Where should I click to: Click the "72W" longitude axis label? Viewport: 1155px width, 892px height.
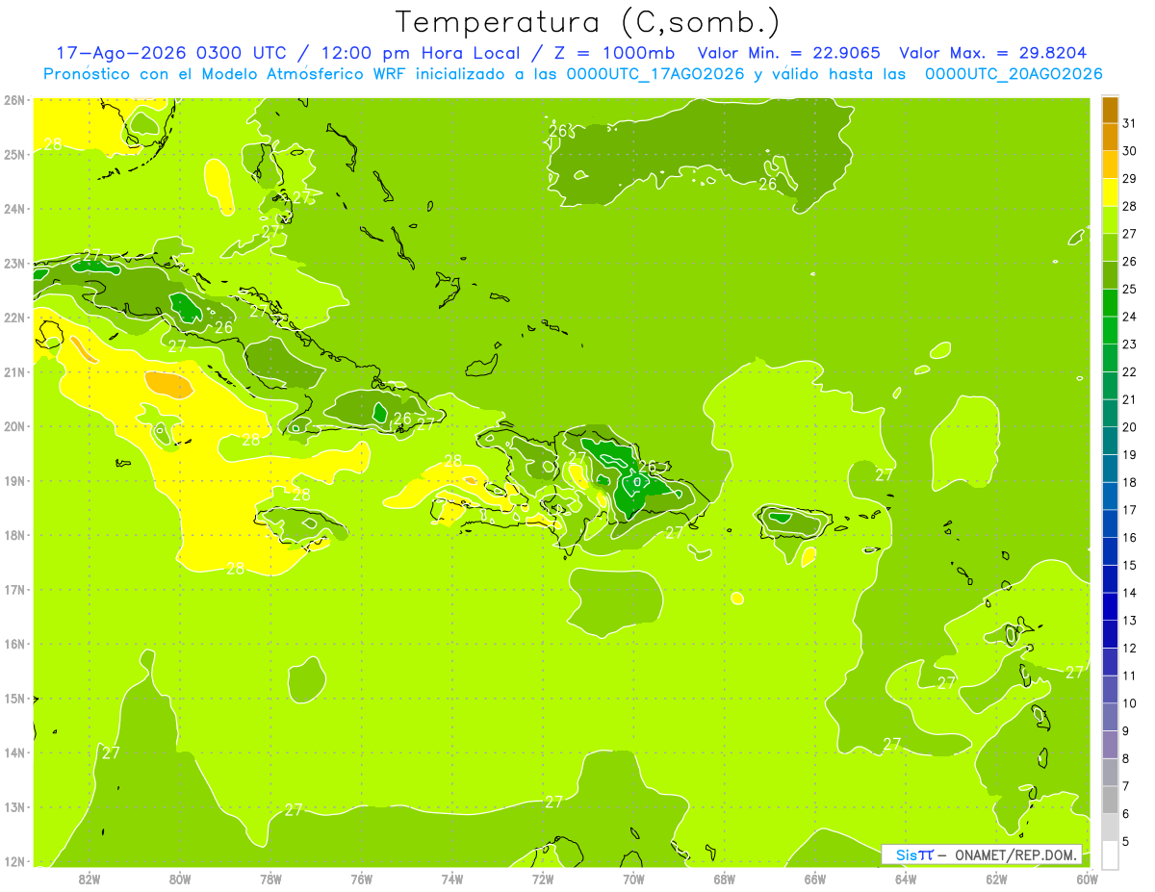(x=543, y=879)
